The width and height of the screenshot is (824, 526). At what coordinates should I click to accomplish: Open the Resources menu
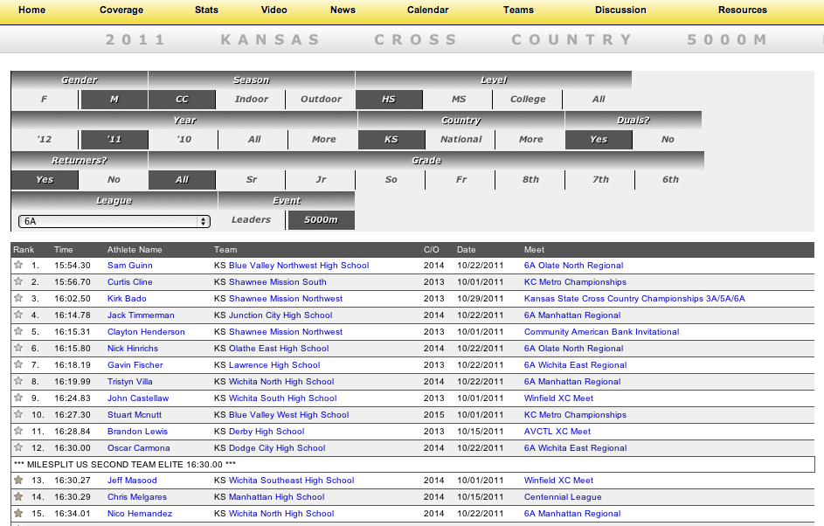point(743,10)
